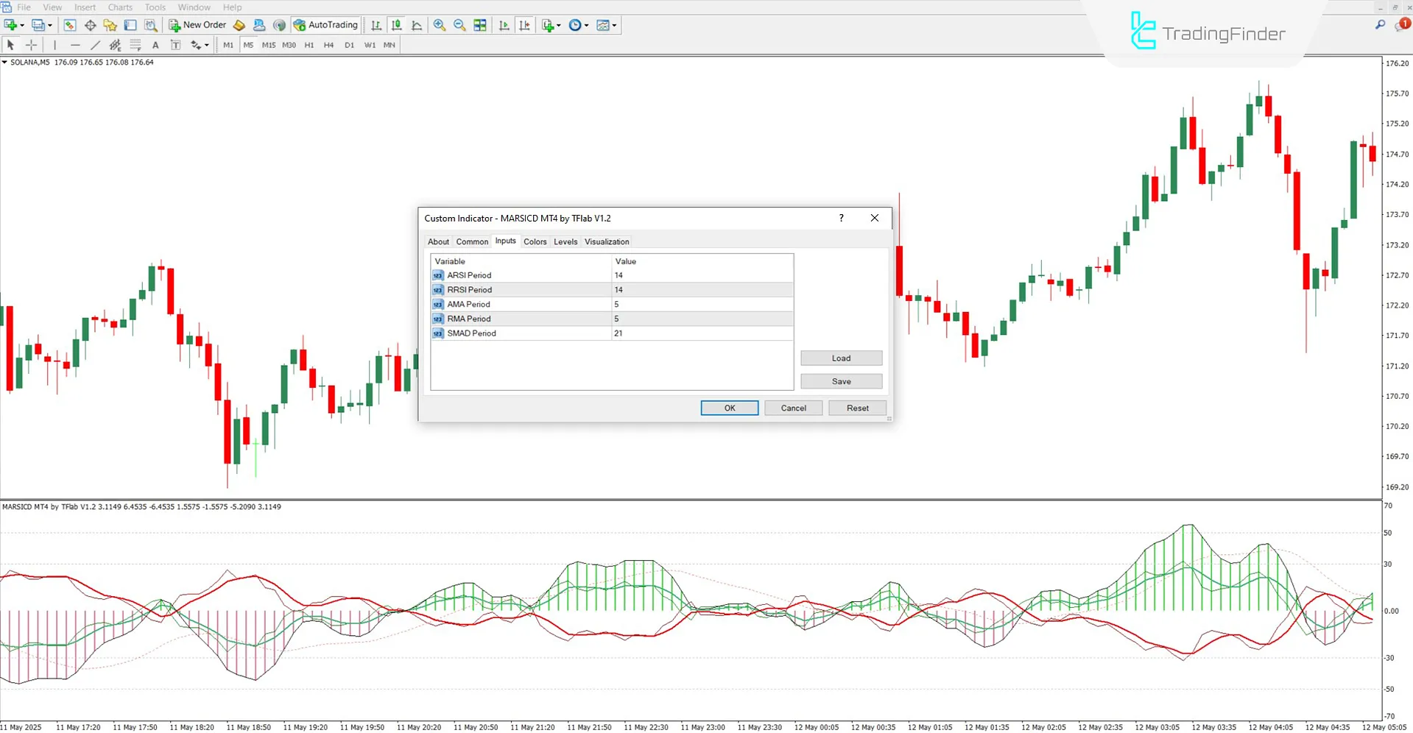Image resolution: width=1413 pixels, height=733 pixels.
Task: Toggle auto scroll to latest bar
Action: 504,24
